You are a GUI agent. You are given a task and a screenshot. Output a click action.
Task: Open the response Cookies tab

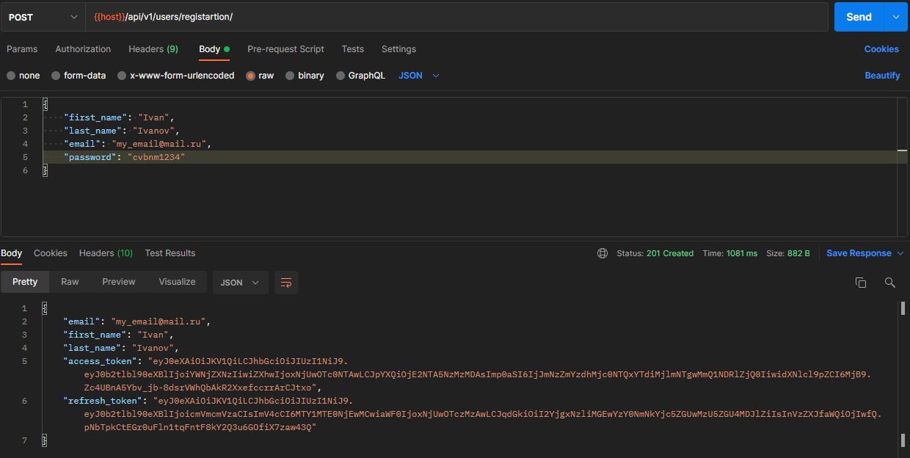51,253
